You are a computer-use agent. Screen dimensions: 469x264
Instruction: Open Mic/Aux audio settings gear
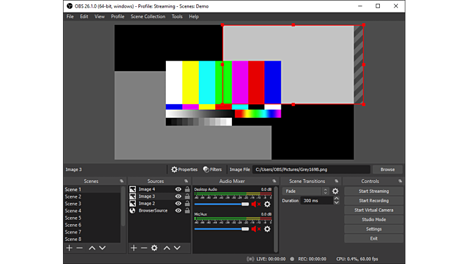pos(267,229)
